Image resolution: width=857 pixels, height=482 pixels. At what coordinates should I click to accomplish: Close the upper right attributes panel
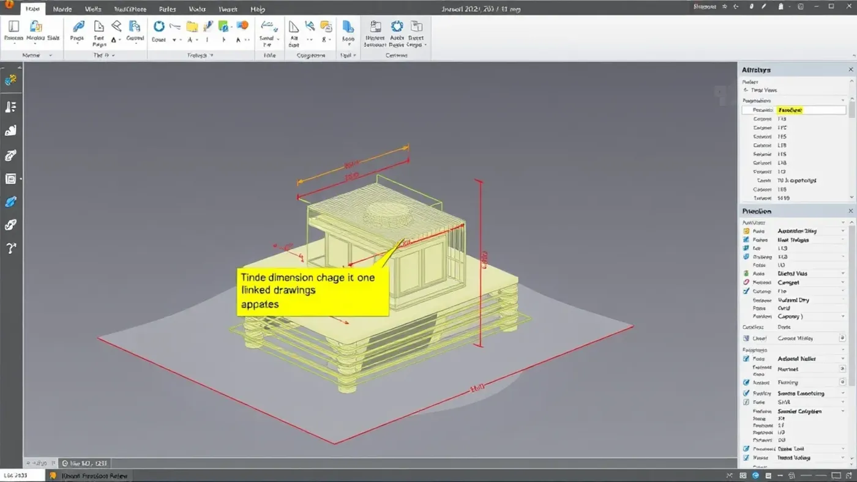pyautogui.click(x=850, y=70)
